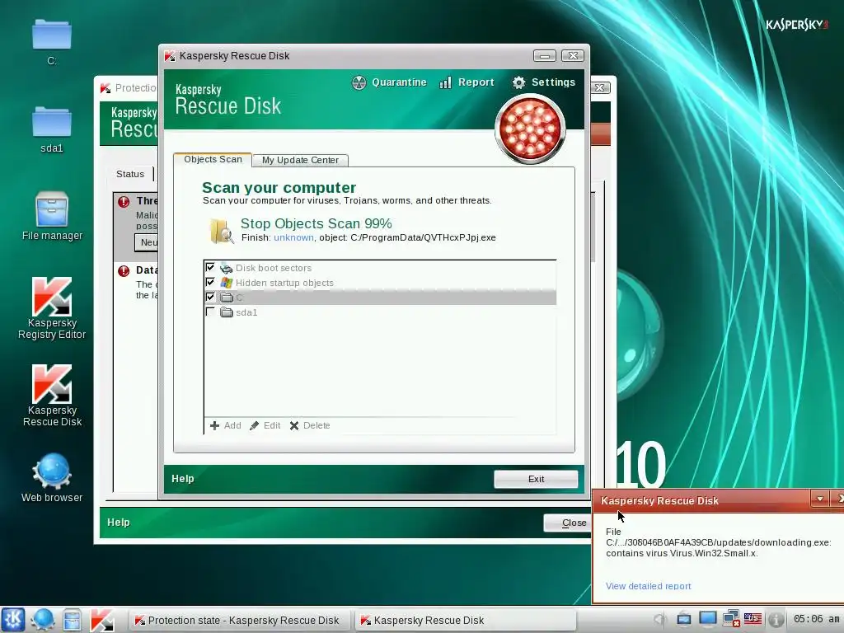Viewport: 844px width, 633px height.
Task: Click the network connection tray icon
Action: pyautogui.click(x=730, y=619)
